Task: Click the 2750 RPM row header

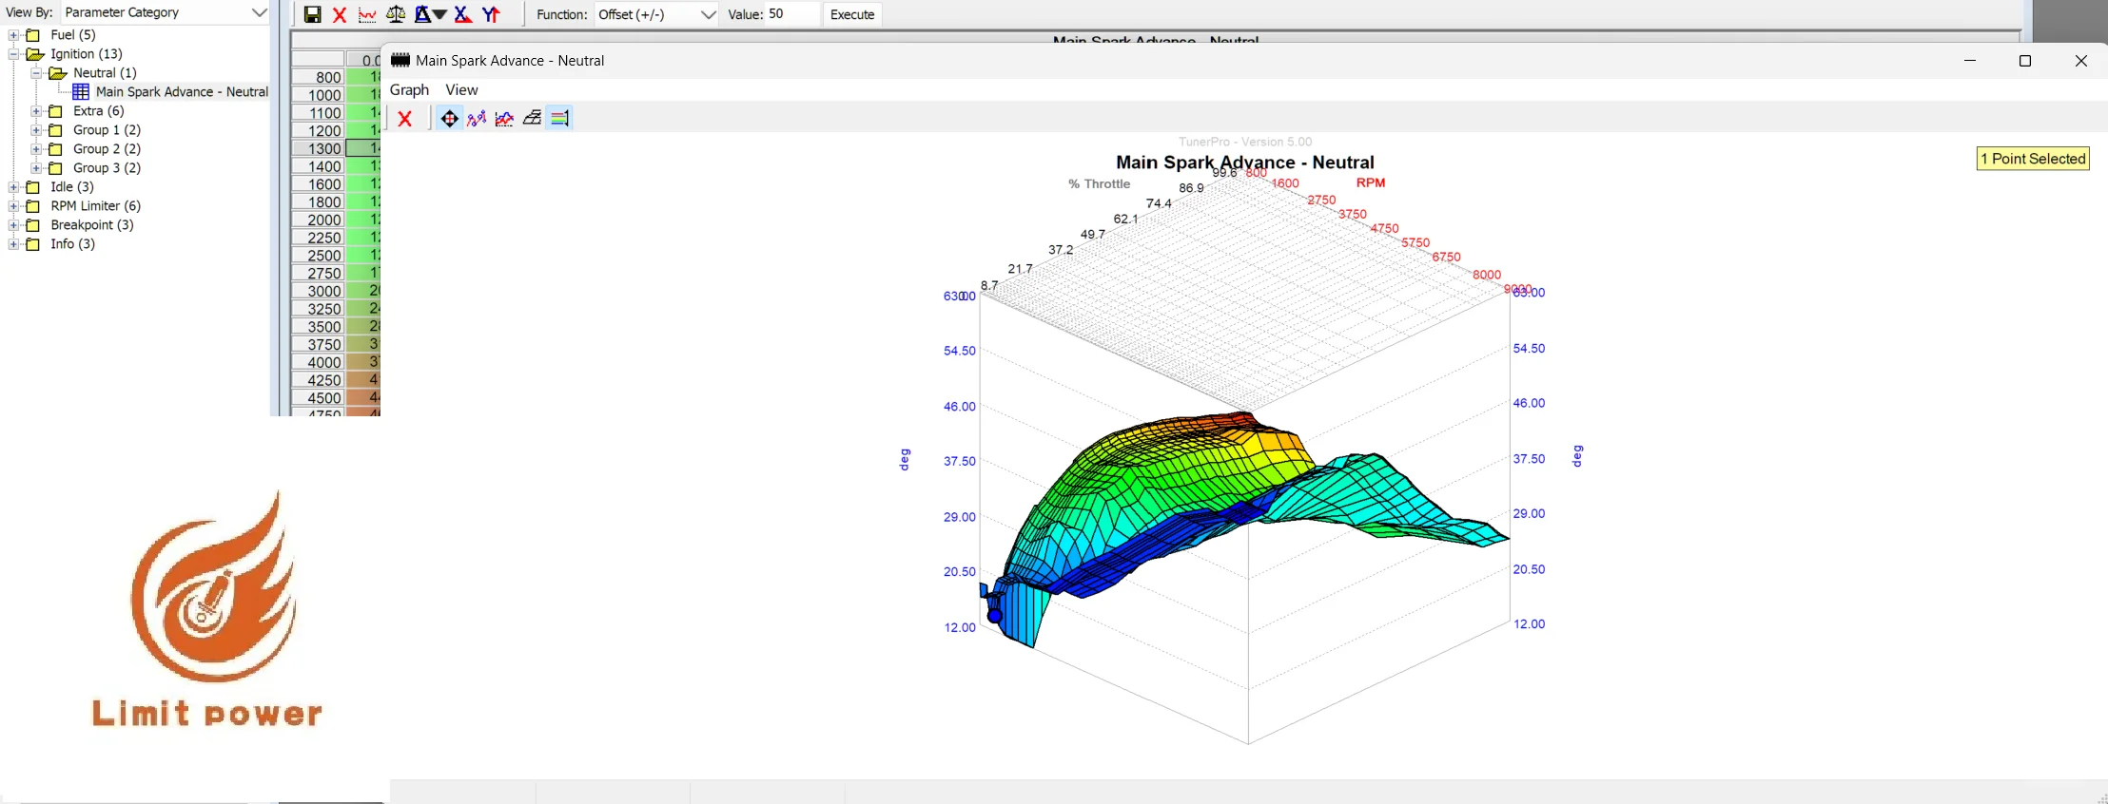Action: pos(319,273)
